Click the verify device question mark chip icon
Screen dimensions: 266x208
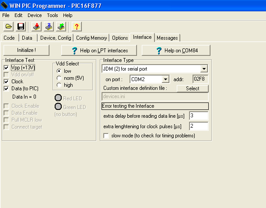coord(49,27)
